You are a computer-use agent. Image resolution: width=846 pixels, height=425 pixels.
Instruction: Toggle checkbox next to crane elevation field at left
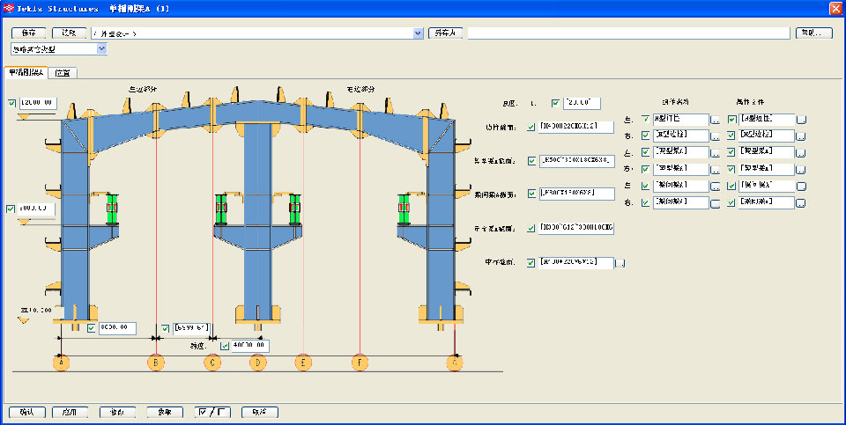11,209
